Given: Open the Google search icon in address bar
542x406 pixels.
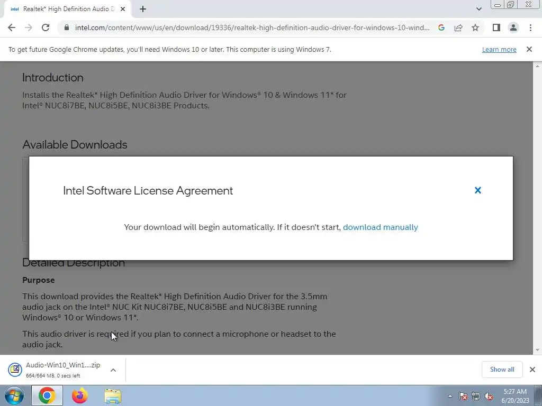Looking at the screenshot, I should click(441, 27).
